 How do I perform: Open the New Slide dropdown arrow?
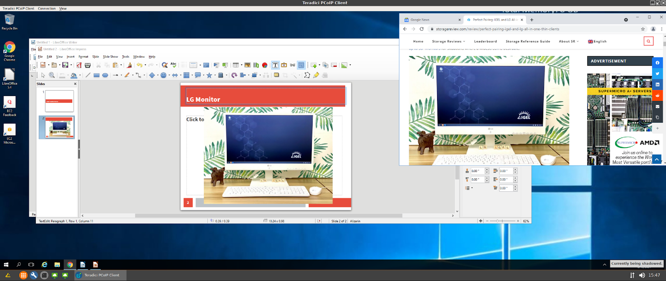point(319,65)
